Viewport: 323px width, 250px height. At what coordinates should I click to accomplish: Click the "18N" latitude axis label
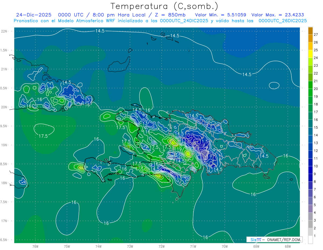click(4, 183)
